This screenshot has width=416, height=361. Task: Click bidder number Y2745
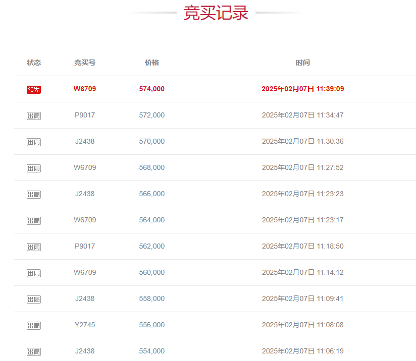85,325
